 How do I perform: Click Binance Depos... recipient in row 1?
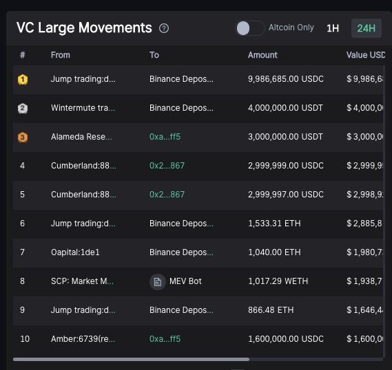click(x=181, y=79)
